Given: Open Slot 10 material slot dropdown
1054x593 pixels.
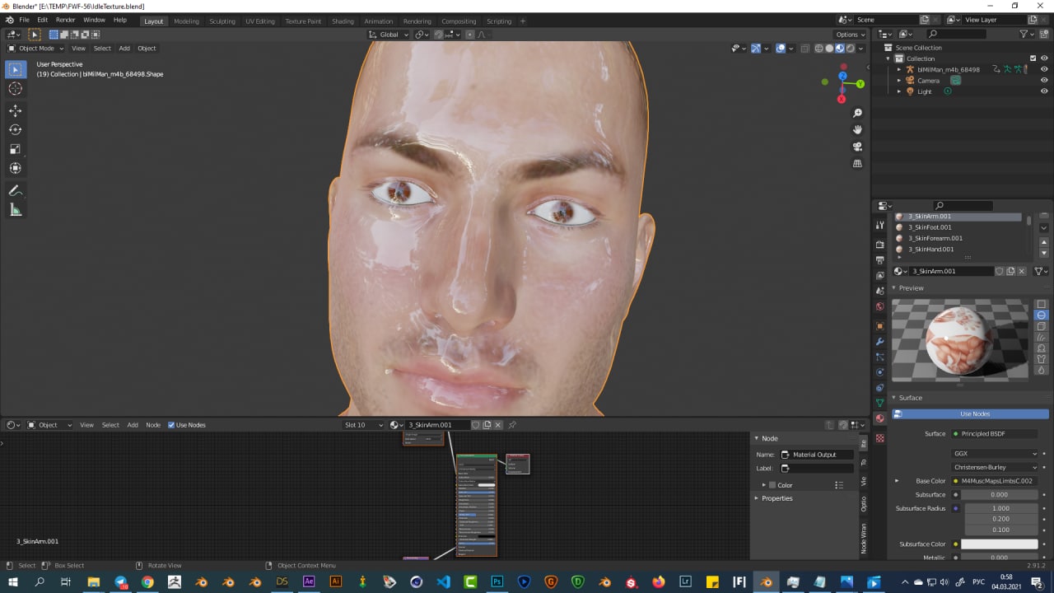Looking at the screenshot, I should tap(364, 425).
